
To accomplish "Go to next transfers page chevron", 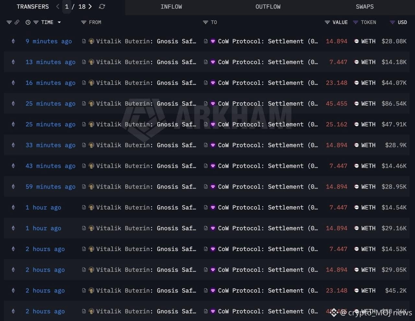I will click(90, 6).
